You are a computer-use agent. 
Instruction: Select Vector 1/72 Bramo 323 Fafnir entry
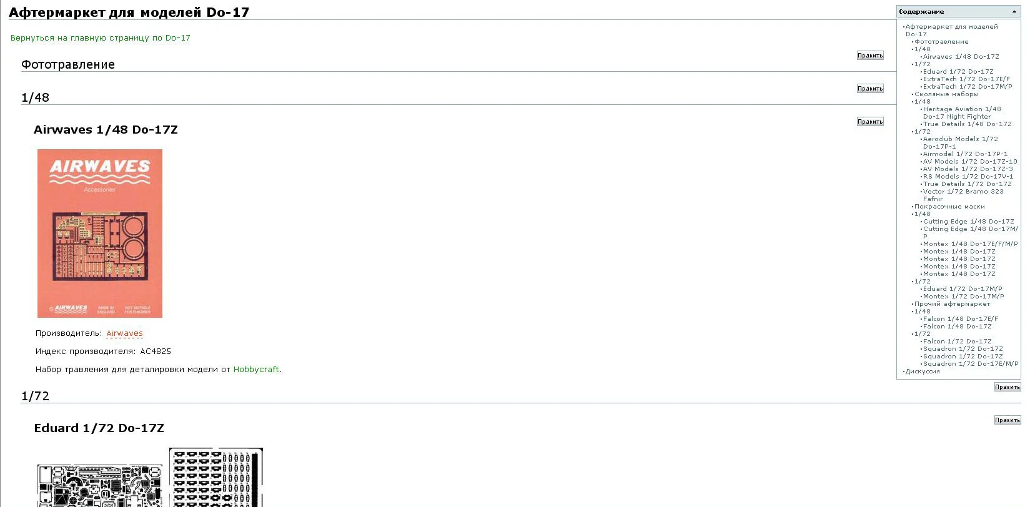pyautogui.click(x=963, y=195)
